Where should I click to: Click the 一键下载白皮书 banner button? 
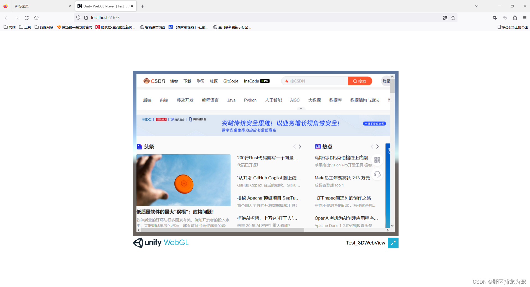(374, 124)
